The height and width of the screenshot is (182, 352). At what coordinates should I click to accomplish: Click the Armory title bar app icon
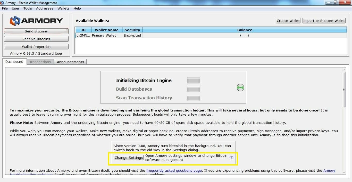coord(2,3)
